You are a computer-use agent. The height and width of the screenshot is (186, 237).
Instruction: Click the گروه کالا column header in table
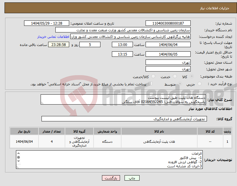(x=79, y=131)
